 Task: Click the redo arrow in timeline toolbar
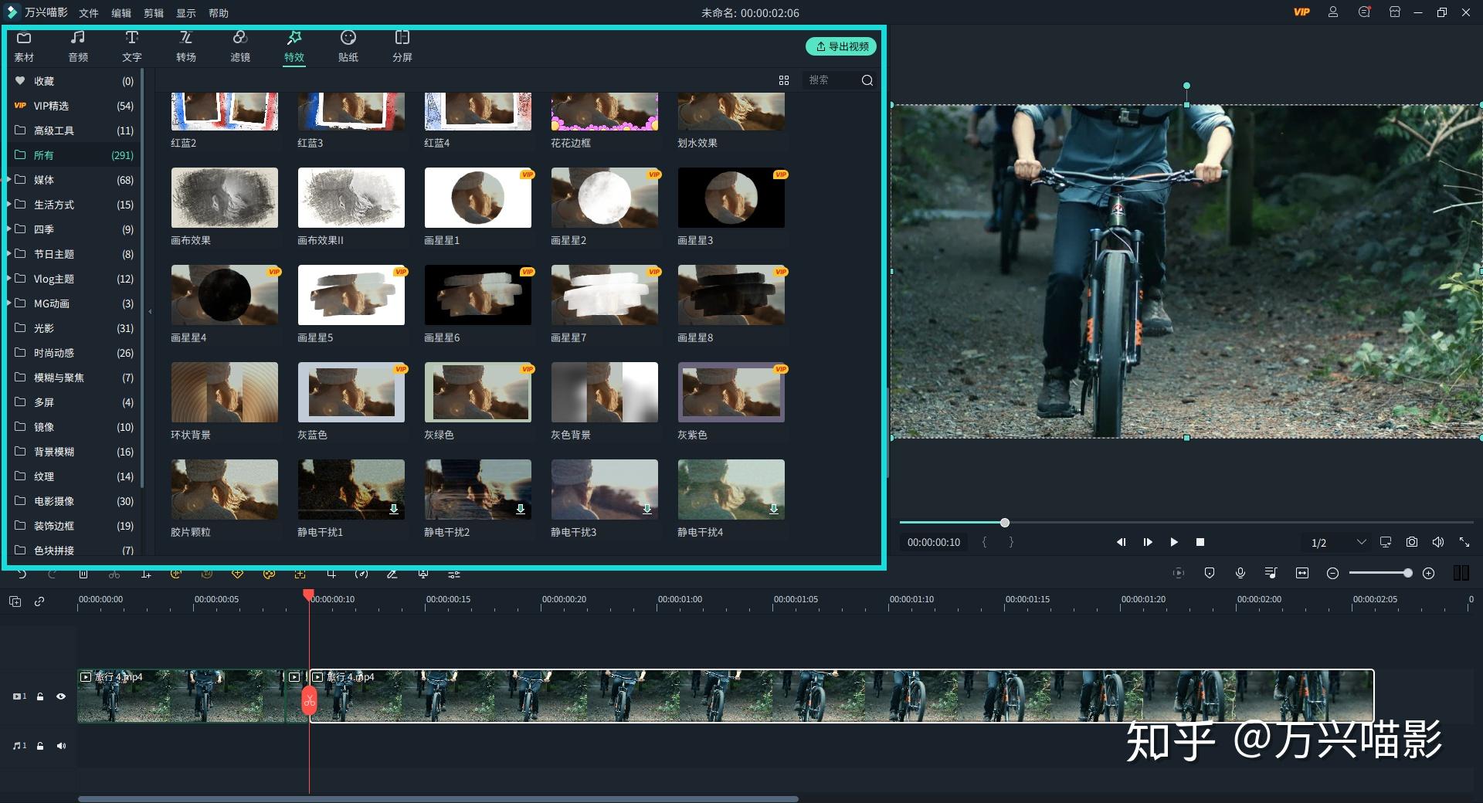(53, 574)
